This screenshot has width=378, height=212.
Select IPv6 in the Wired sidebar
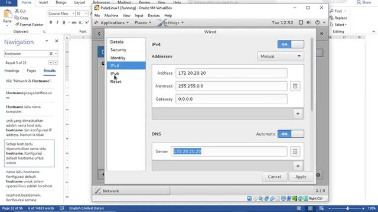pyautogui.click(x=126, y=74)
